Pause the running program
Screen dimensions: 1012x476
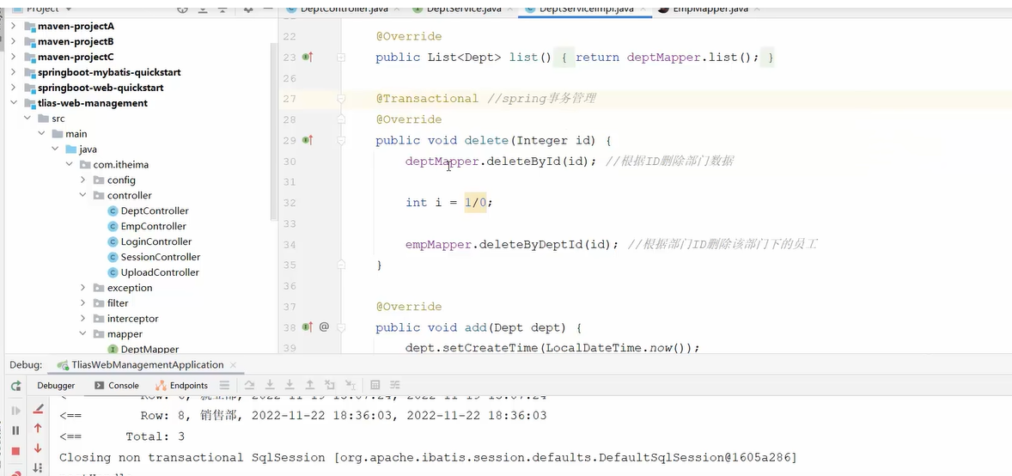click(16, 430)
